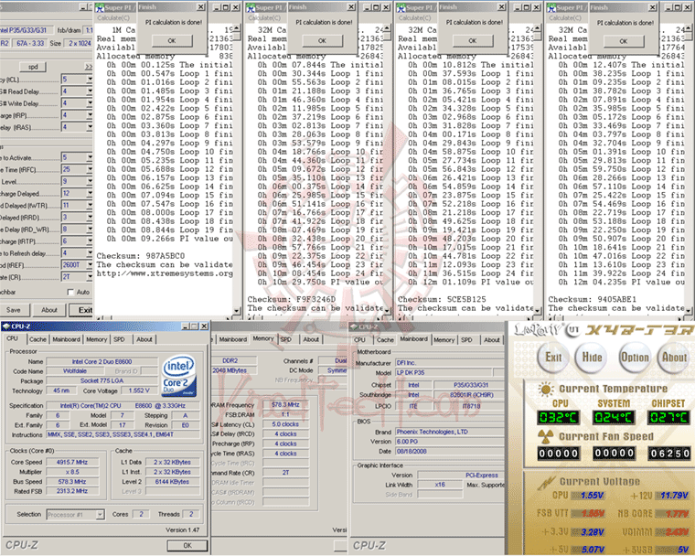Click the title bar icon of the Super PI window with checksum F9F3246D

(x=251, y=8)
